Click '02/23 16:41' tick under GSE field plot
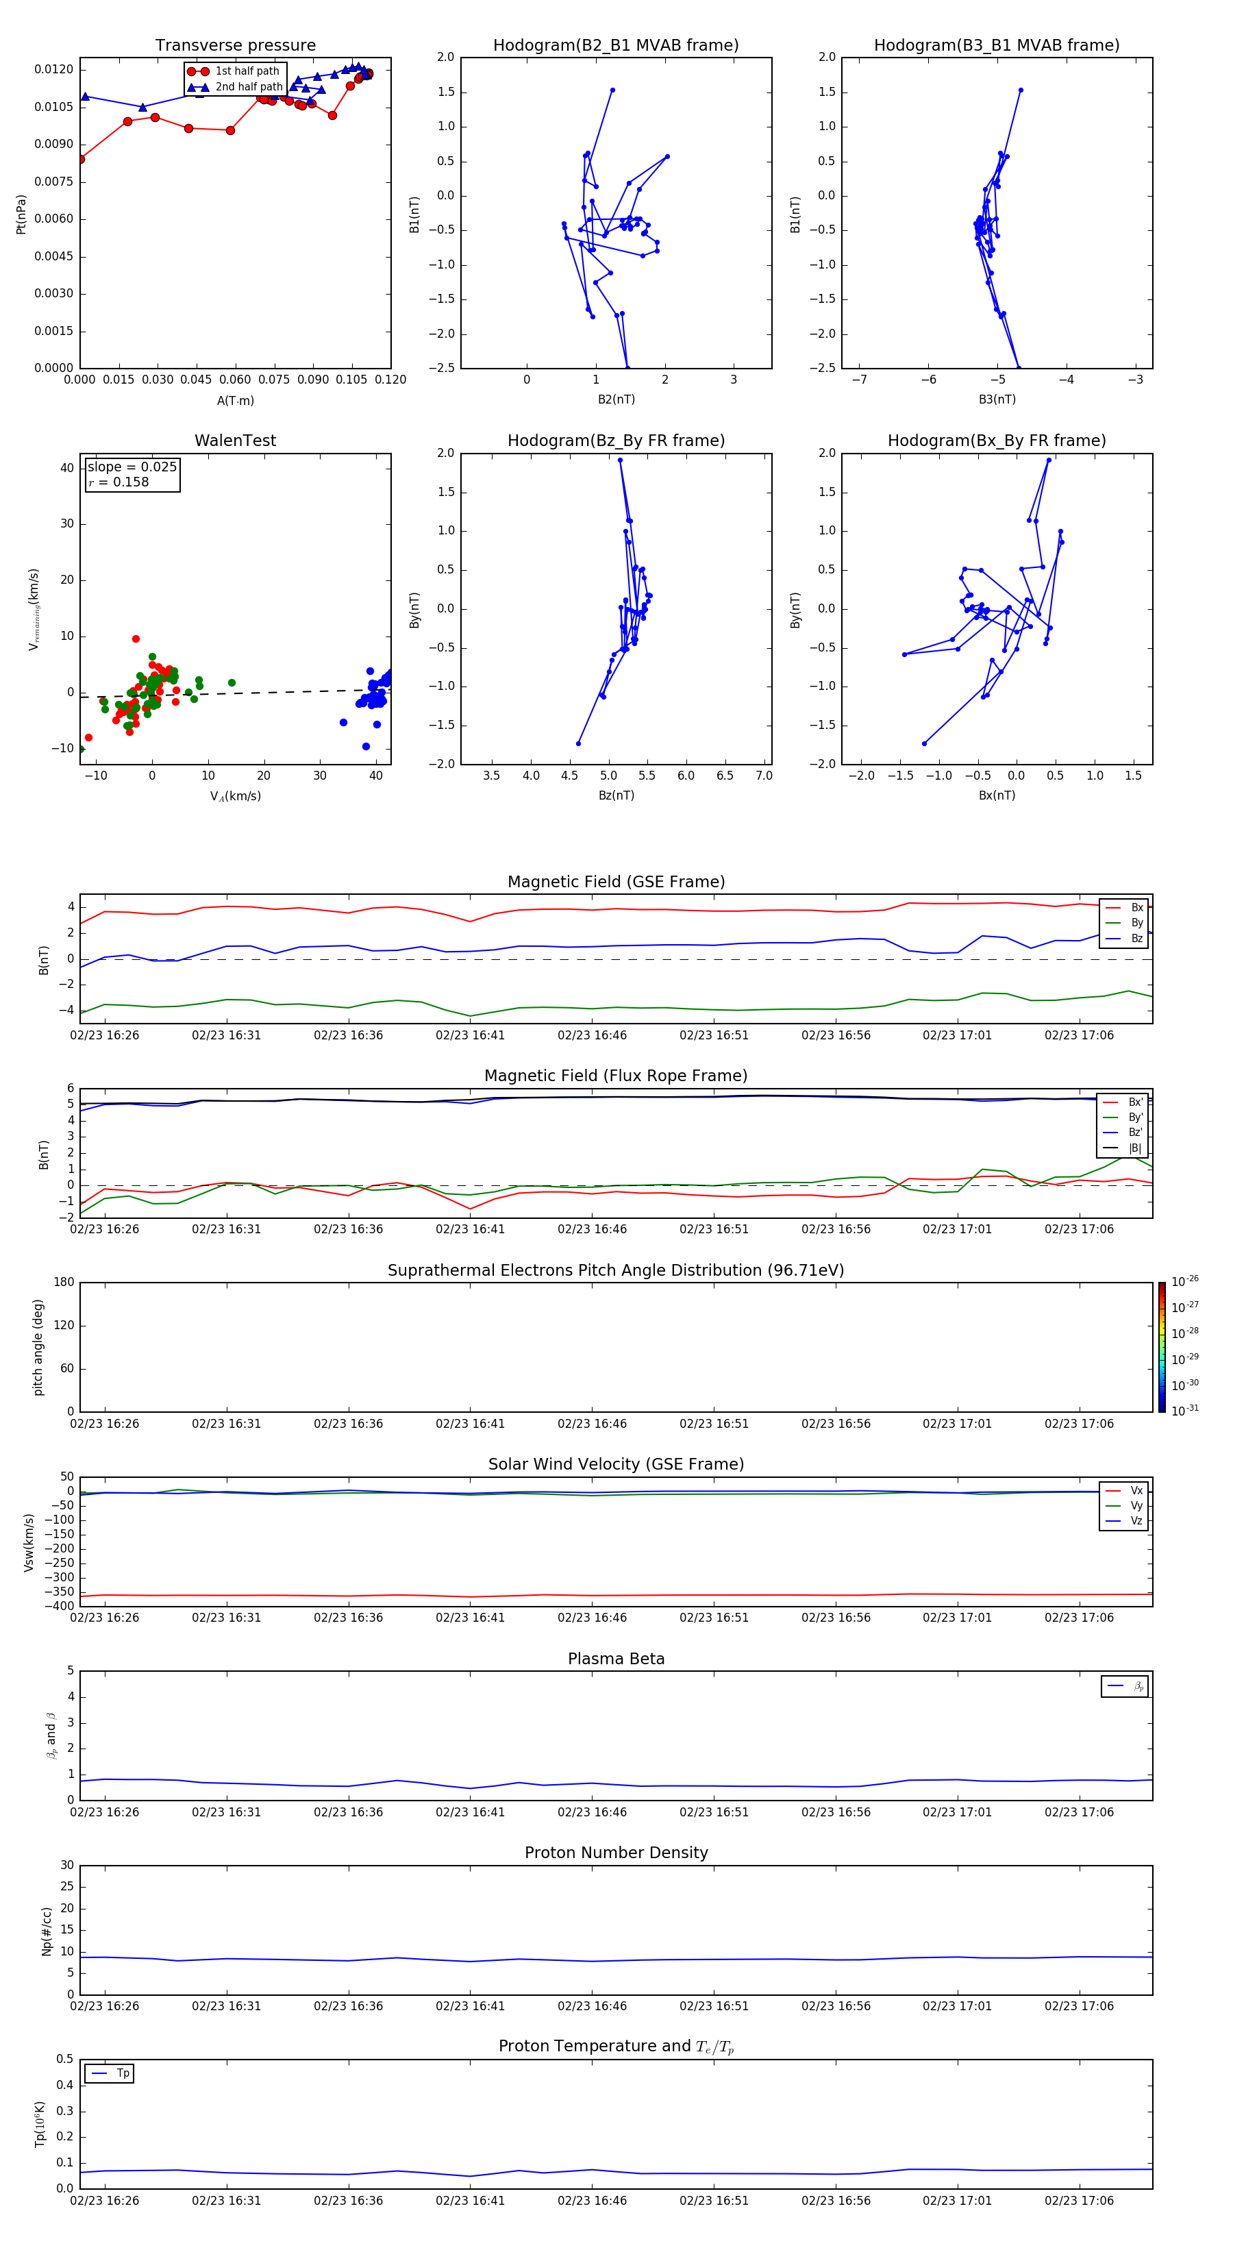 click(x=471, y=1035)
